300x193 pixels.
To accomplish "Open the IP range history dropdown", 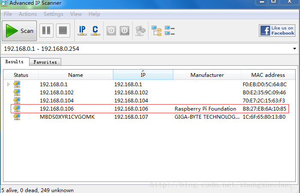I will [294, 49].
